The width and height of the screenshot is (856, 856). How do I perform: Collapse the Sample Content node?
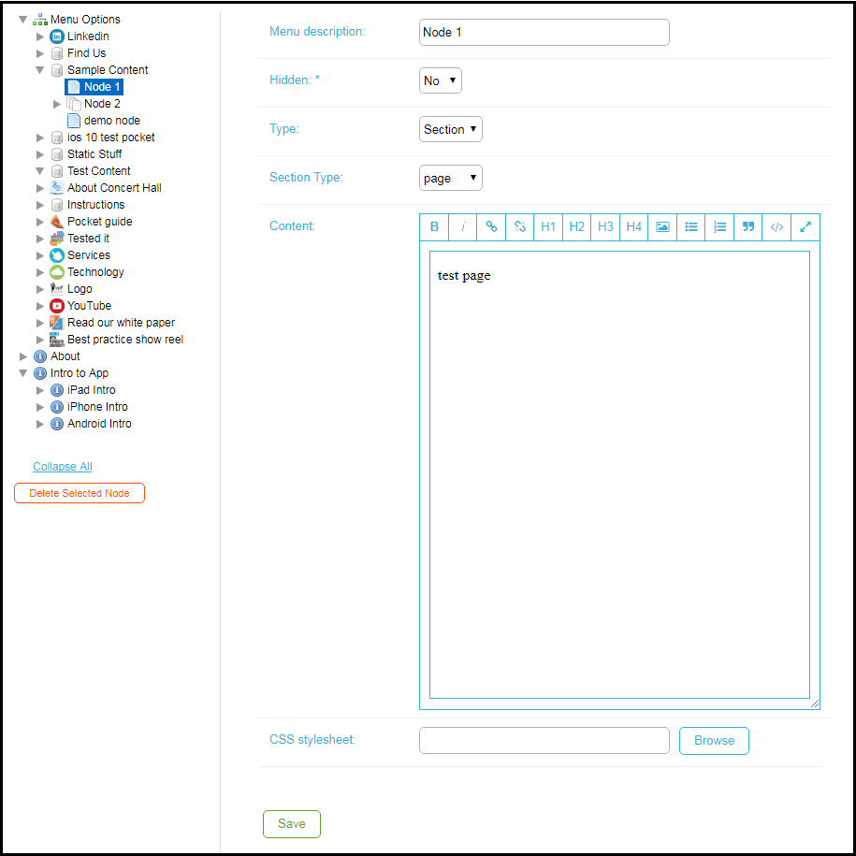40,70
